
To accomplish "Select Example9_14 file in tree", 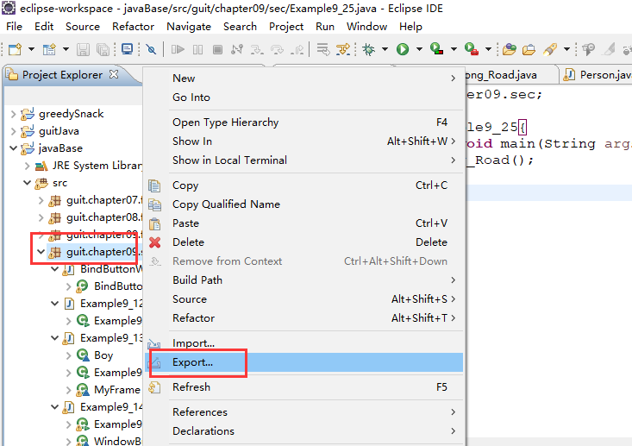I will (111, 407).
